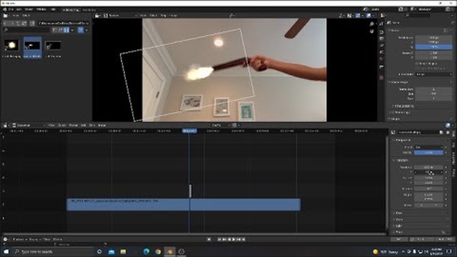Screen dimensions: 457x257
Task: Click the resolution percentage slider
Action: click(433, 46)
